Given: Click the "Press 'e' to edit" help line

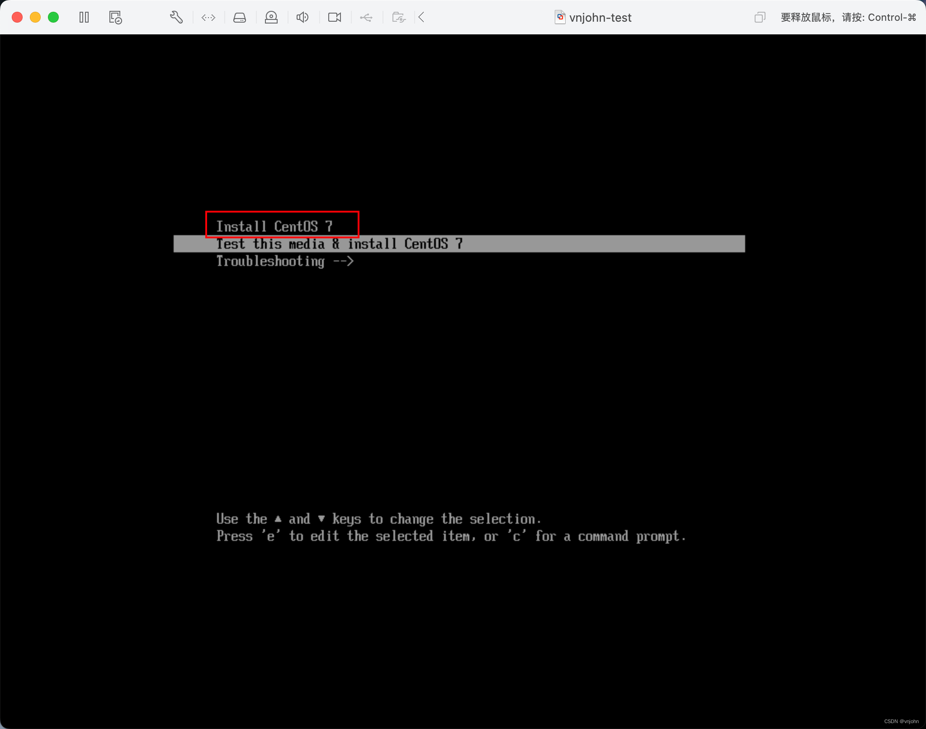Looking at the screenshot, I should click(x=451, y=536).
